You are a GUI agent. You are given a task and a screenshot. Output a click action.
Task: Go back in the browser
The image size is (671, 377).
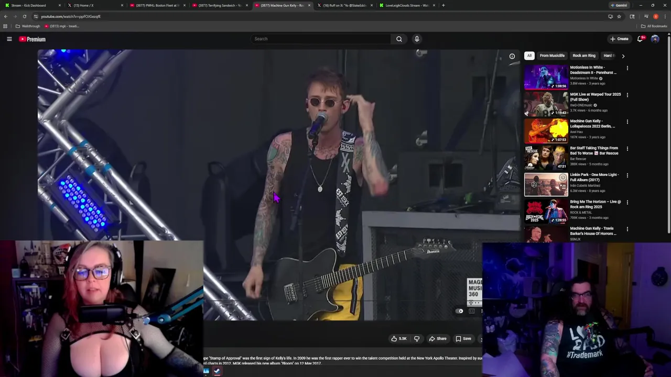click(x=6, y=16)
